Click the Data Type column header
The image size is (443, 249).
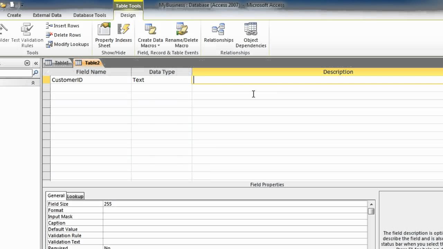[x=162, y=72]
